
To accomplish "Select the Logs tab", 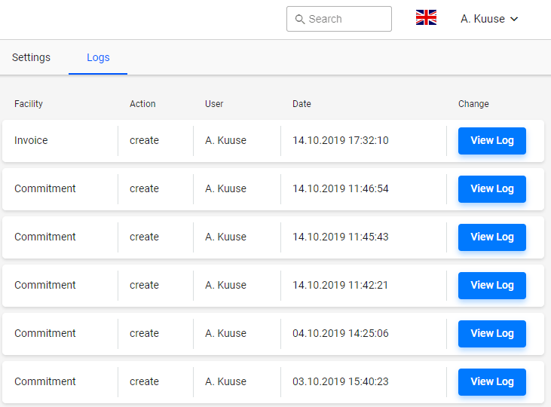I will pyautogui.click(x=98, y=57).
